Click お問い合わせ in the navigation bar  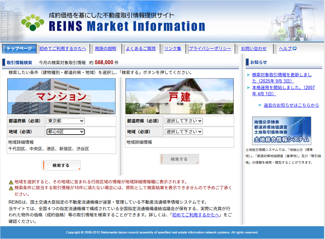click(x=253, y=48)
